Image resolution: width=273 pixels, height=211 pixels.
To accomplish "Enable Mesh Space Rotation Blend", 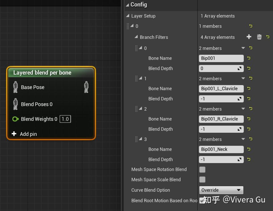I will (202, 169).
